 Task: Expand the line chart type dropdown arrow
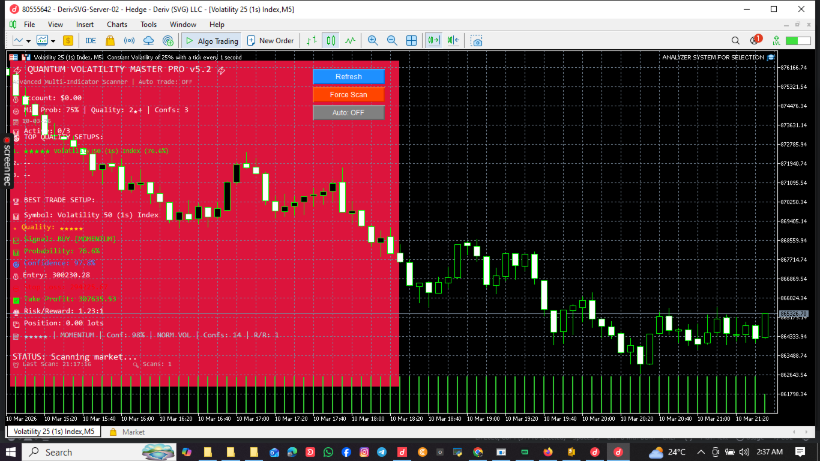(x=28, y=41)
